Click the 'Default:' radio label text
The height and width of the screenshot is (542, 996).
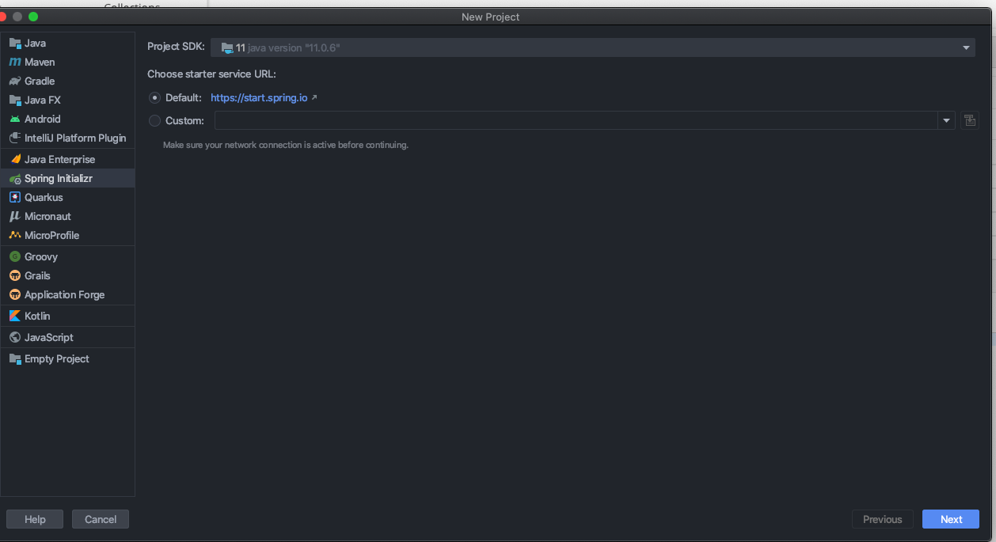[184, 98]
